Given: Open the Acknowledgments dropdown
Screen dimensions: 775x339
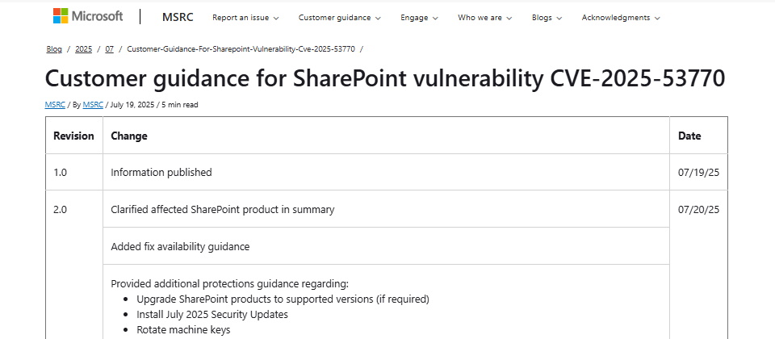Looking at the screenshot, I should 620,18.
